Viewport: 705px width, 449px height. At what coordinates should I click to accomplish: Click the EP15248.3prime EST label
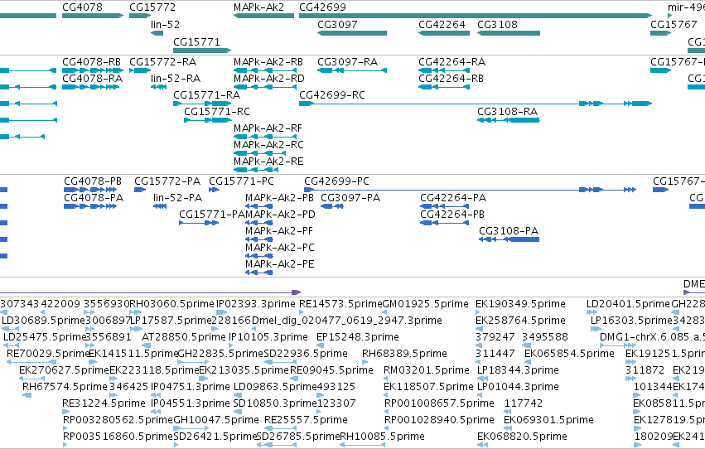point(357,337)
